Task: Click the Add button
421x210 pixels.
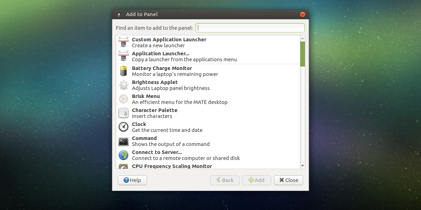Action: tap(256, 180)
